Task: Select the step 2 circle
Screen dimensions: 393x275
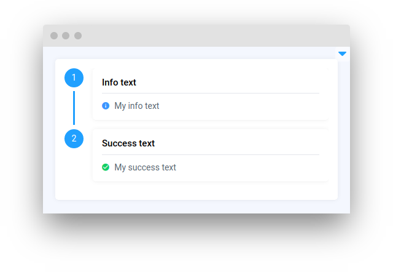Action: [x=74, y=138]
